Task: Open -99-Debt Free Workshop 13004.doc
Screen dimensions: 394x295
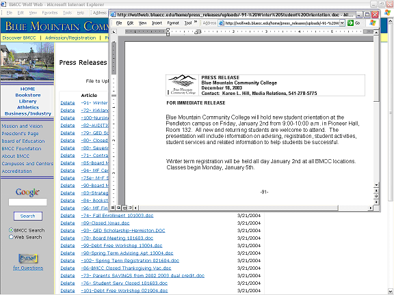Action: pyautogui.click(x=122, y=246)
